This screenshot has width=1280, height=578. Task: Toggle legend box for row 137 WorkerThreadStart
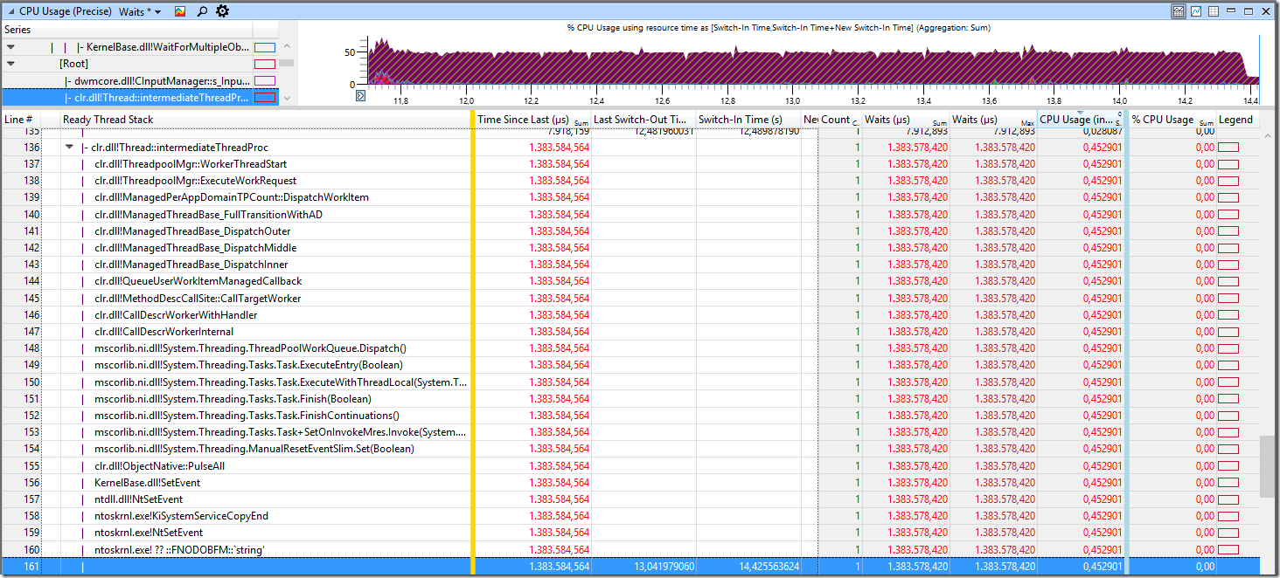[x=1228, y=164]
